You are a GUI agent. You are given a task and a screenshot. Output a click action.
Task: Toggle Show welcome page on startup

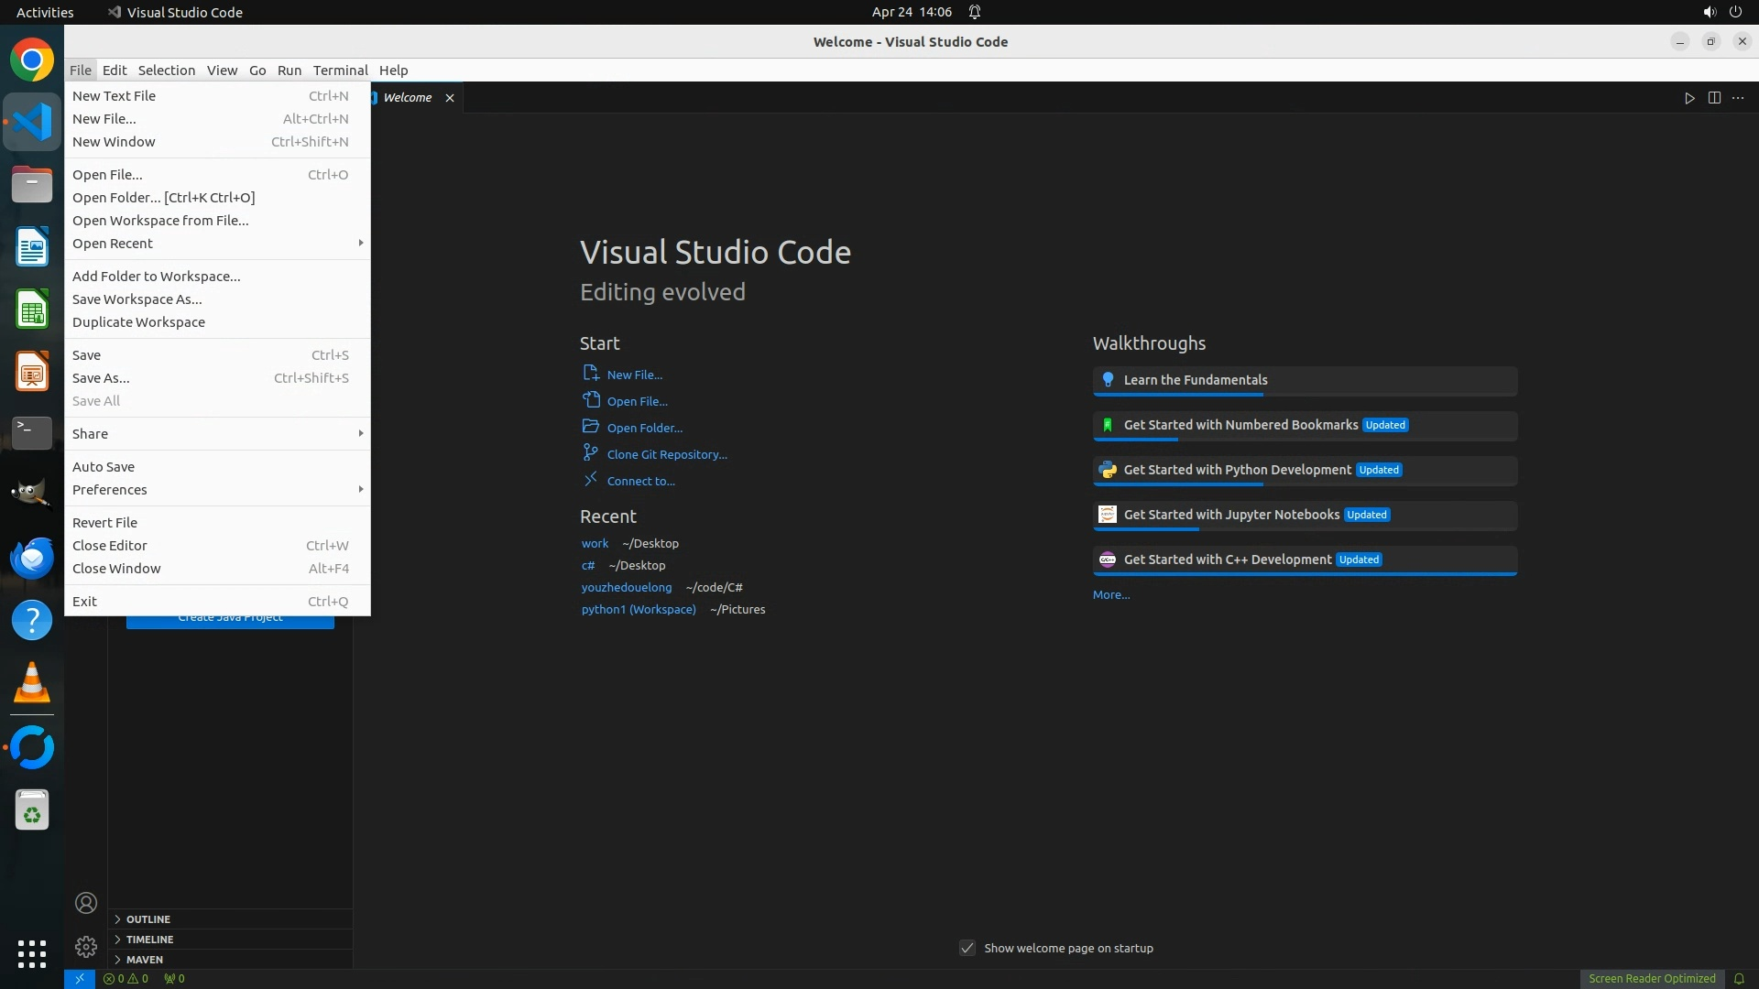click(967, 948)
